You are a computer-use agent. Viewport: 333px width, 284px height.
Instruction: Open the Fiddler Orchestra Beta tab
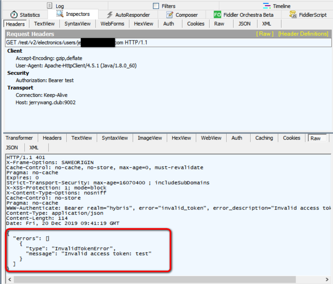tap(243, 15)
